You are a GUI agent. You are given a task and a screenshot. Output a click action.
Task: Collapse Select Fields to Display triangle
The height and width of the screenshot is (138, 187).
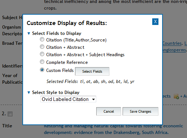(29, 33)
